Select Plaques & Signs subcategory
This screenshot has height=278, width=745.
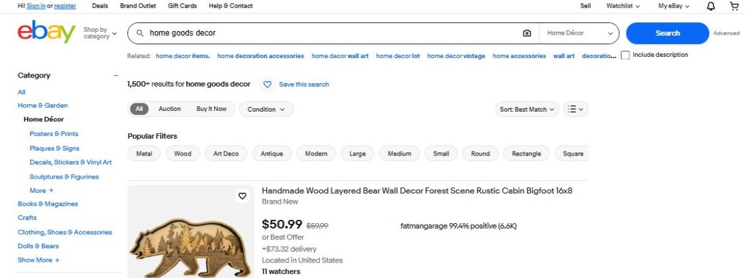point(54,149)
